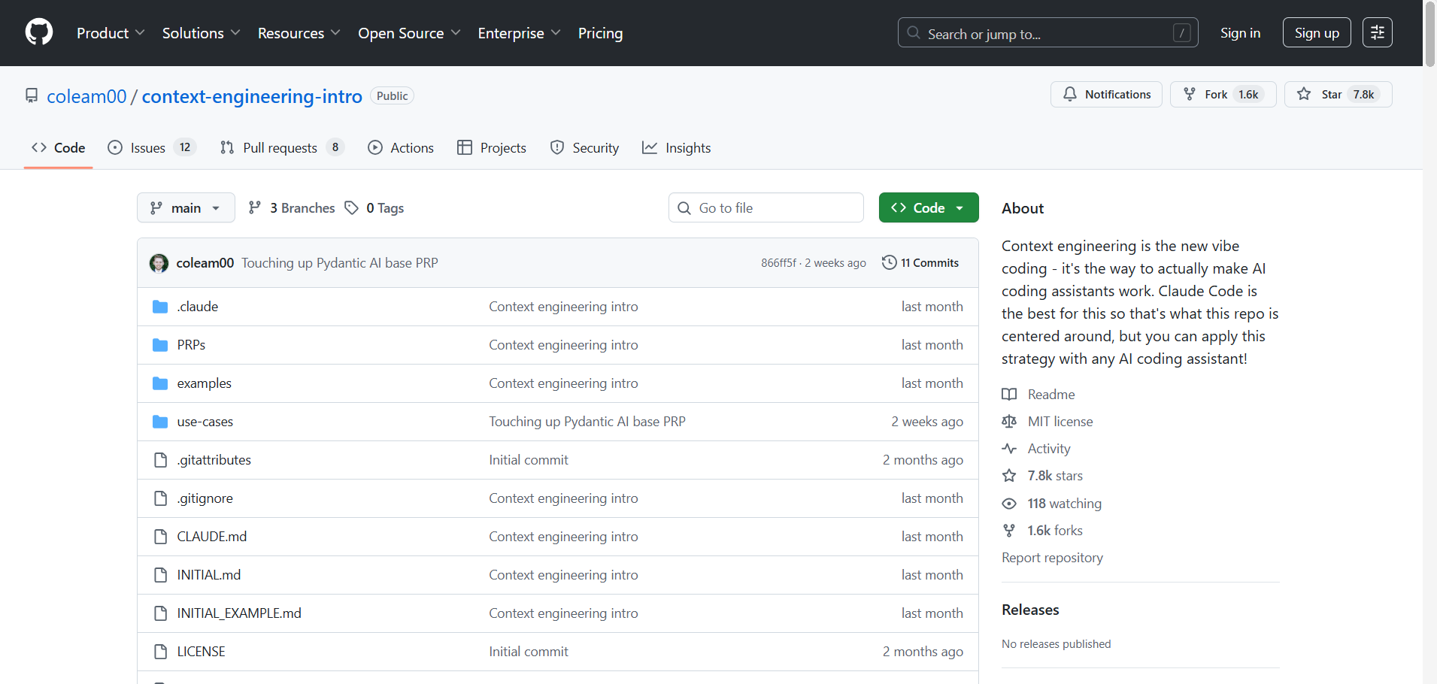Click the INITIAL_EXAMPLE.md file icon
Screen dimensions: 1437x684
click(160, 613)
